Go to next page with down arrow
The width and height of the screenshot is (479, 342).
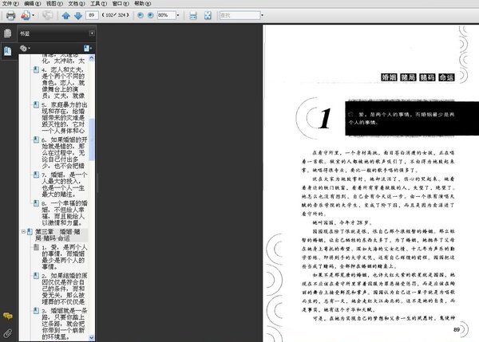pyautogui.click(x=78, y=16)
